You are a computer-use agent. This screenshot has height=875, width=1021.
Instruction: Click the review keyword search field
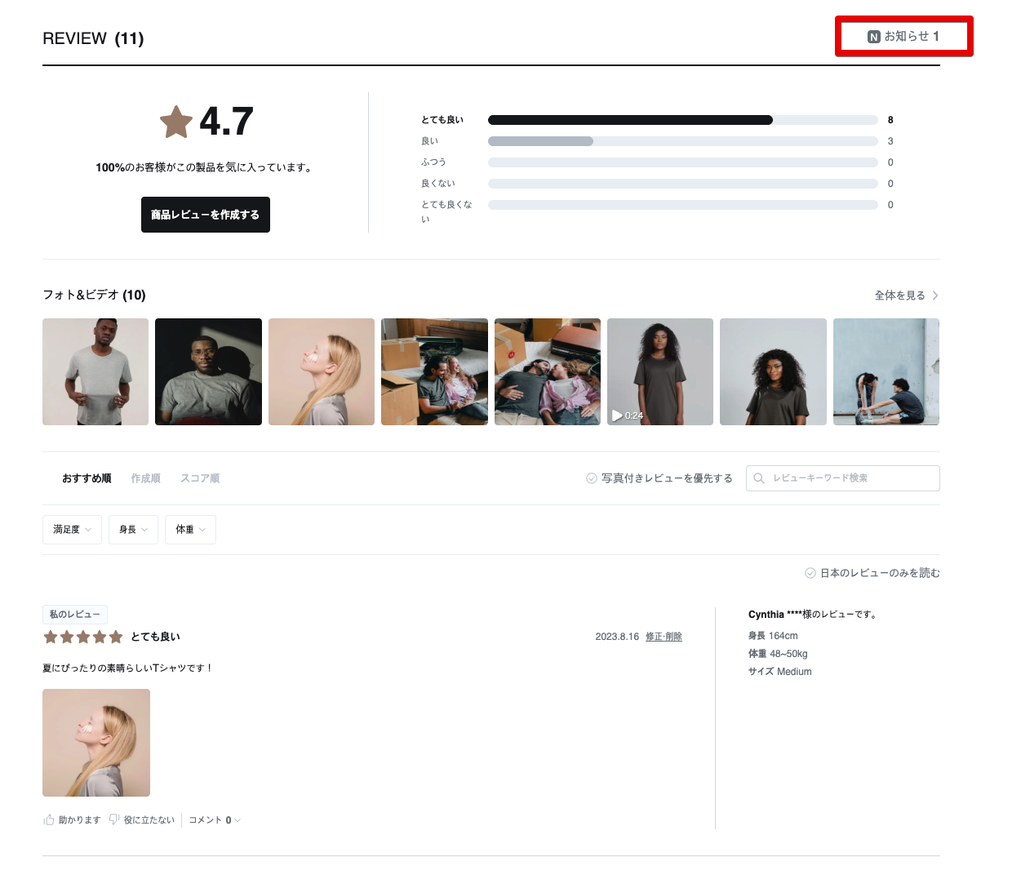[x=850, y=478]
